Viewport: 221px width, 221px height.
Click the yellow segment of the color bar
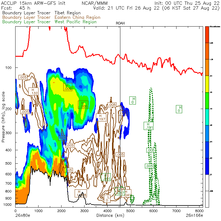click(207, 84)
